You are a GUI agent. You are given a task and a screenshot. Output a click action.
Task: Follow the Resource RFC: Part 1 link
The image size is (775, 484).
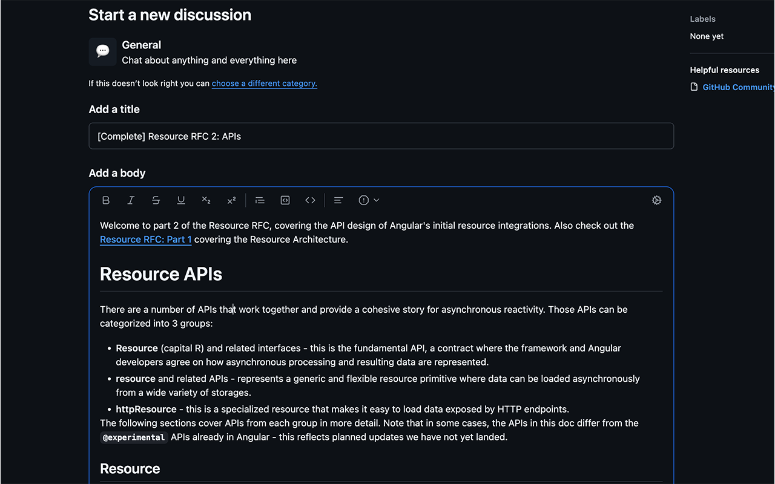(x=145, y=239)
